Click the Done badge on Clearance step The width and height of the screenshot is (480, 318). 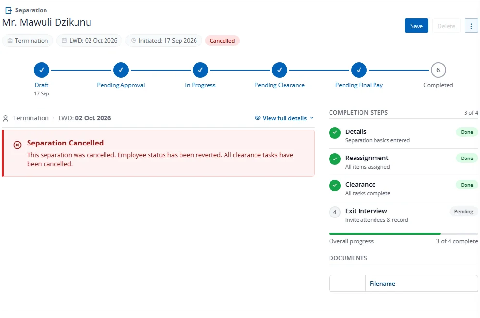pos(467,185)
